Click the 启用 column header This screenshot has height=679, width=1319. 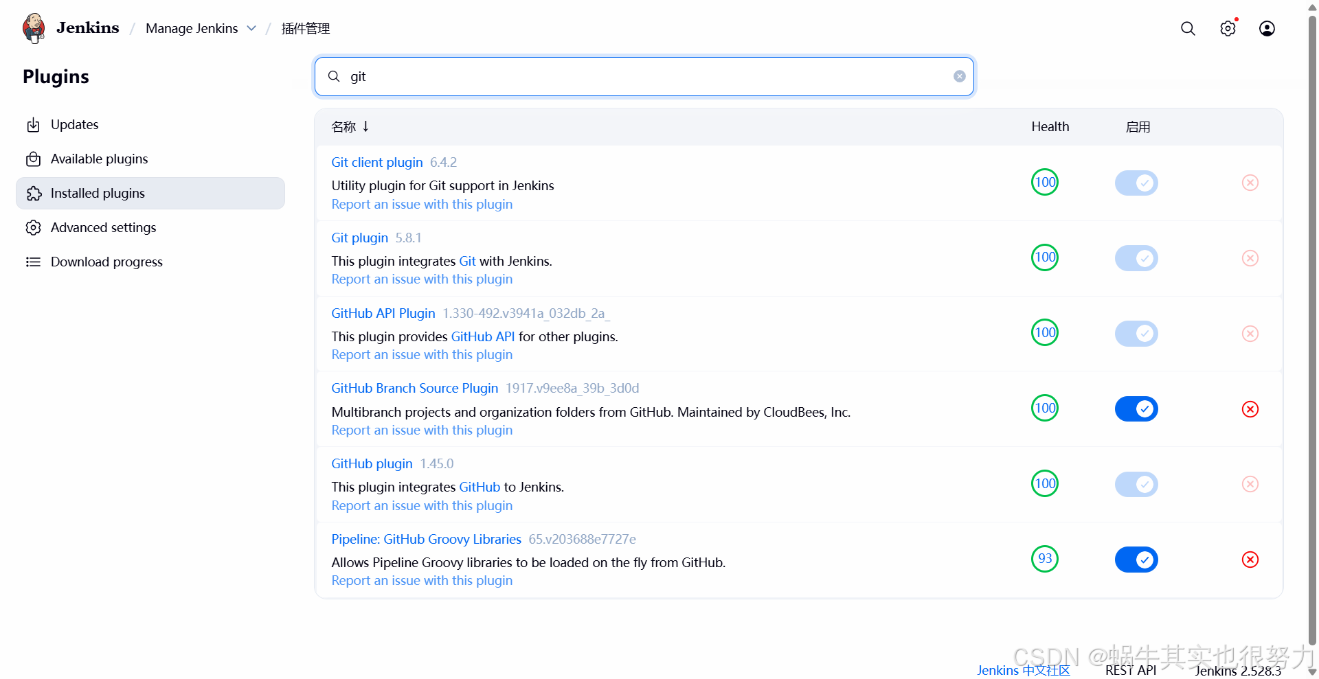pyautogui.click(x=1138, y=126)
